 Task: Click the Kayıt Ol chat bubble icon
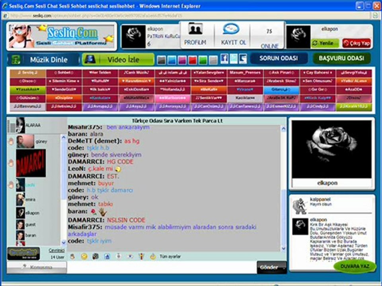pyautogui.click(x=231, y=29)
